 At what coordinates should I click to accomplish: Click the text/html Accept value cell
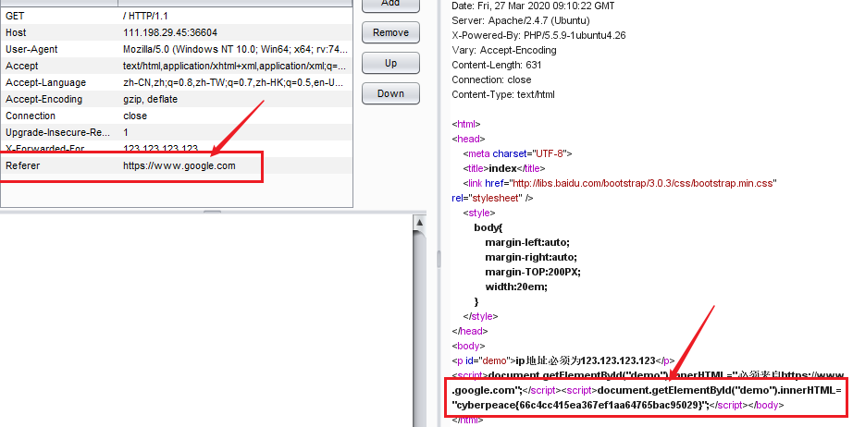(x=234, y=66)
